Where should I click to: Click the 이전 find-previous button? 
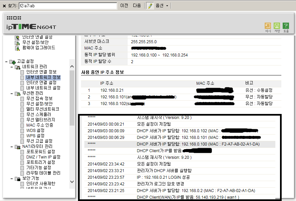[124, 6]
